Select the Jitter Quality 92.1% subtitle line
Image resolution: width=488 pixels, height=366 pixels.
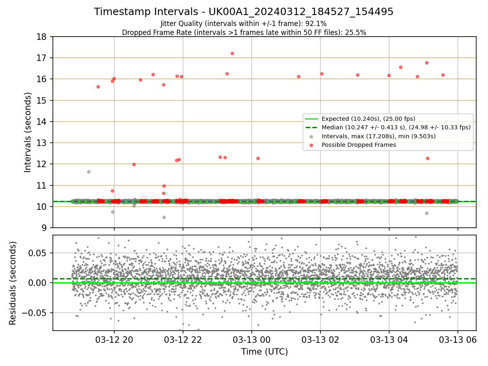tap(244, 24)
